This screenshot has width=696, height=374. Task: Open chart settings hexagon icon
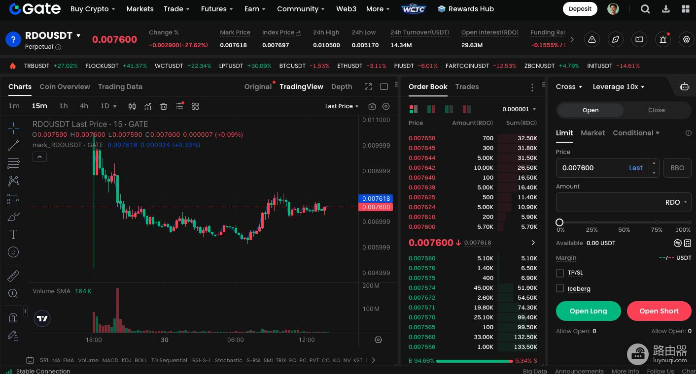pyautogui.click(x=386, y=106)
